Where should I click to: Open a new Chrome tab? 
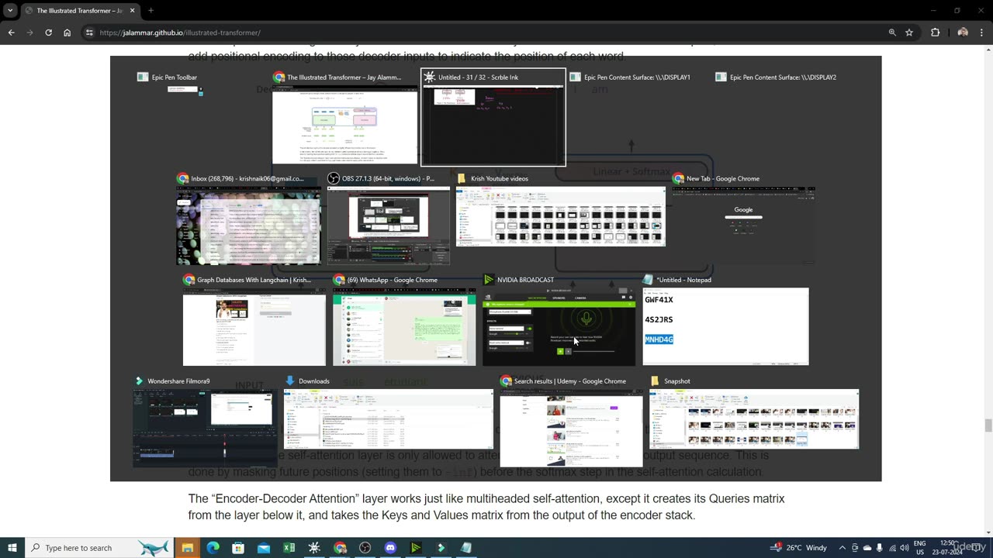[151, 11]
